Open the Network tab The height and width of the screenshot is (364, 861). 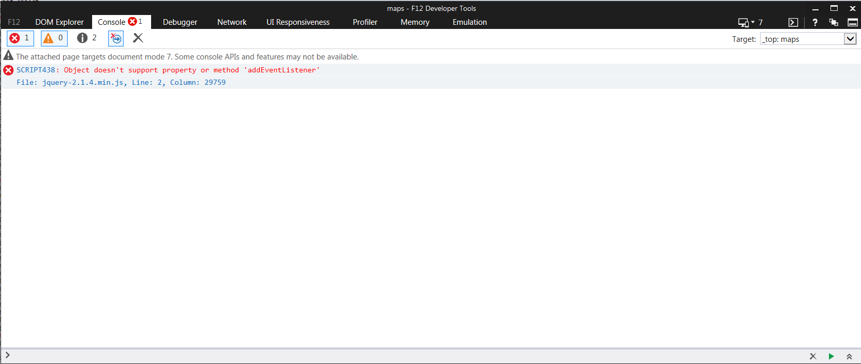tap(232, 22)
